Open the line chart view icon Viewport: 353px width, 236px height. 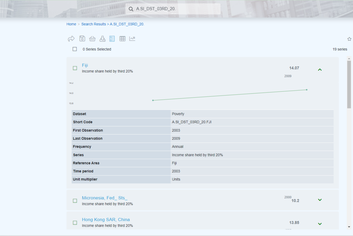pyautogui.click(x=132, y=39)
